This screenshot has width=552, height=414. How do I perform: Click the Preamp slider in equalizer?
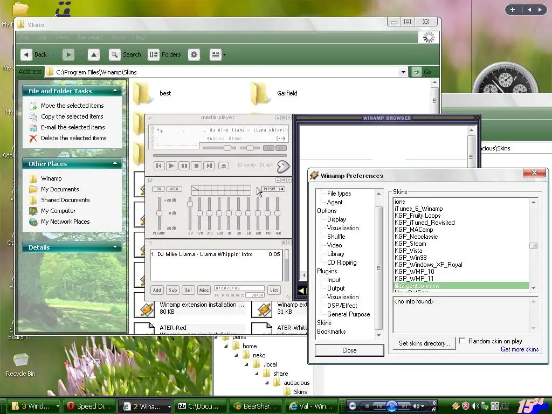pos(159,213)
